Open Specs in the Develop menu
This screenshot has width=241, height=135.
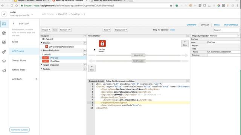(x=15, y=42)
